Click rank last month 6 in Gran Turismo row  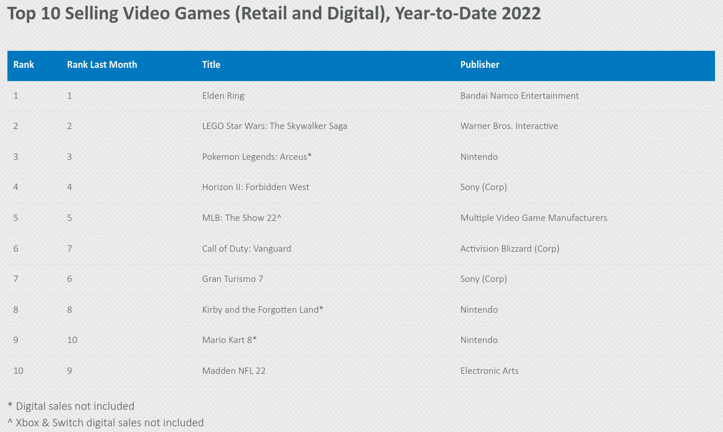70,279
